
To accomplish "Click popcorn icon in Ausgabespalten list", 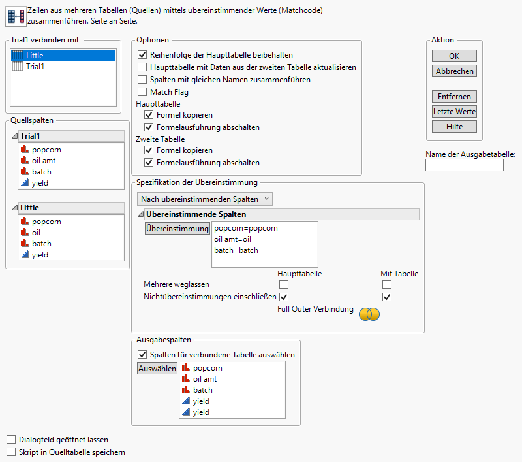I will click(186, 368).
